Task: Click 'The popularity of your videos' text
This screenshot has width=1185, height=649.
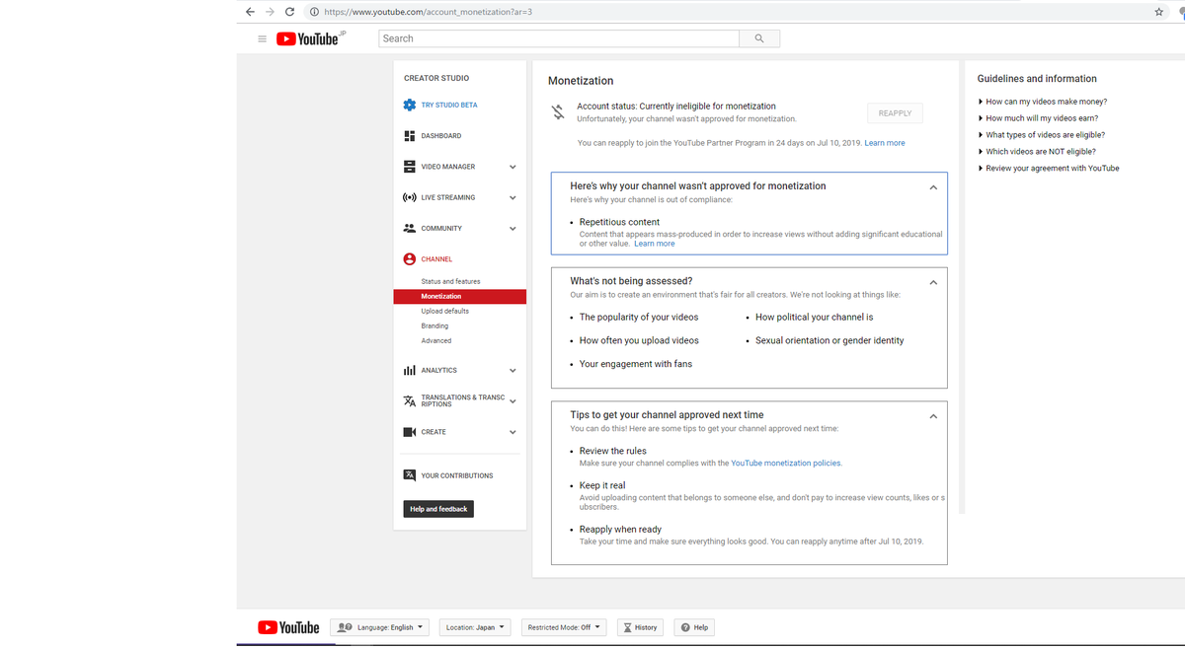Action: [639, 317]
